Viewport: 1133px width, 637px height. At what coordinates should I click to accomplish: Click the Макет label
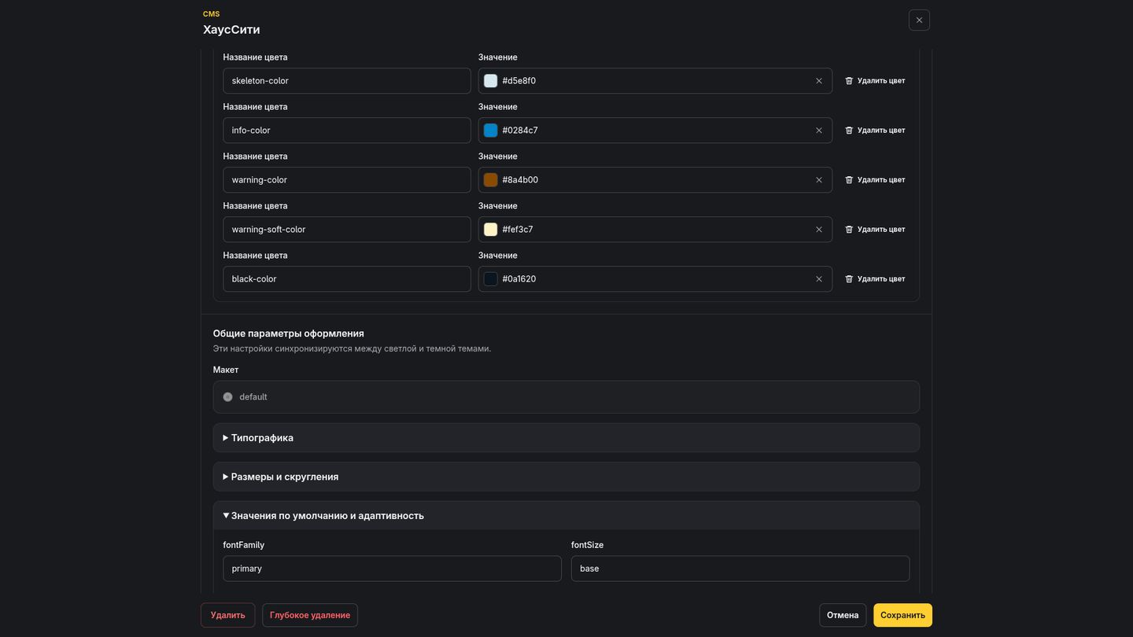(x=226, y=370)
